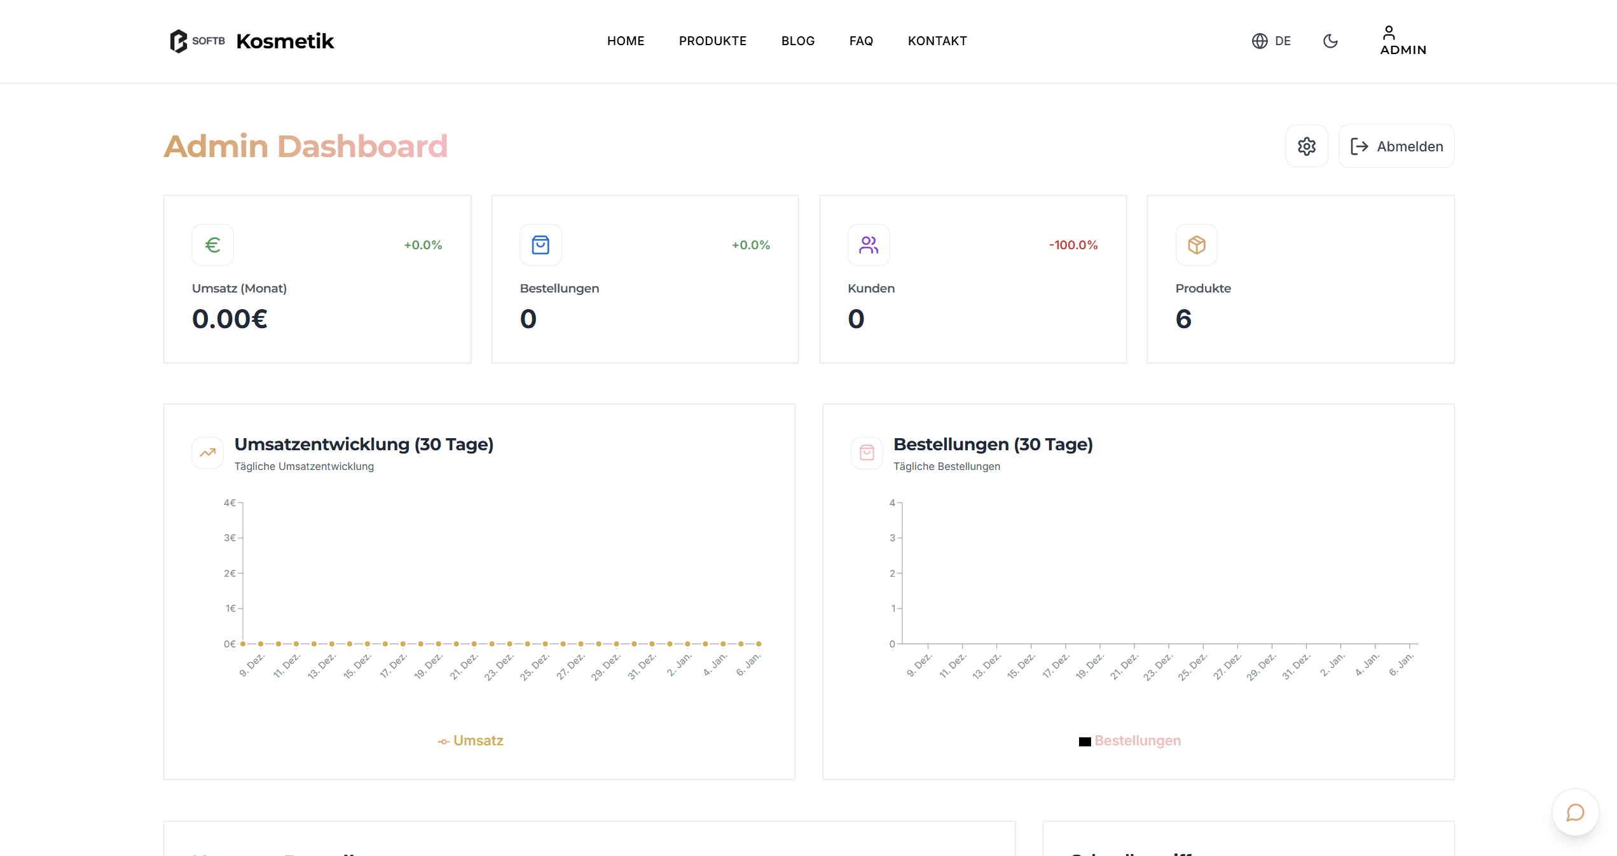Click the Produkte box icon

pos(1196,245)
